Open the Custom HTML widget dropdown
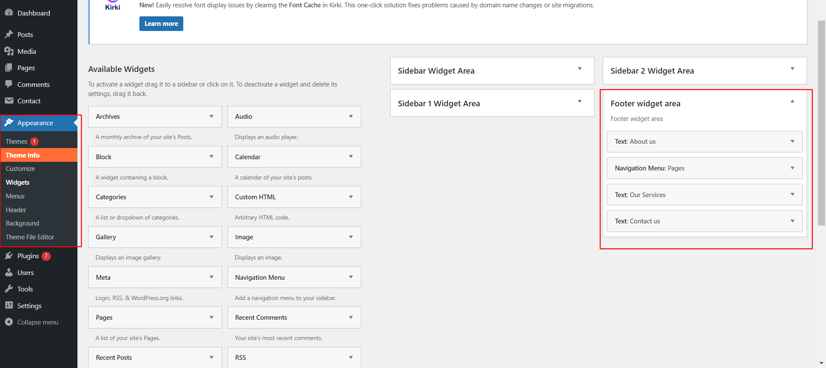 (x=351, y=197)
